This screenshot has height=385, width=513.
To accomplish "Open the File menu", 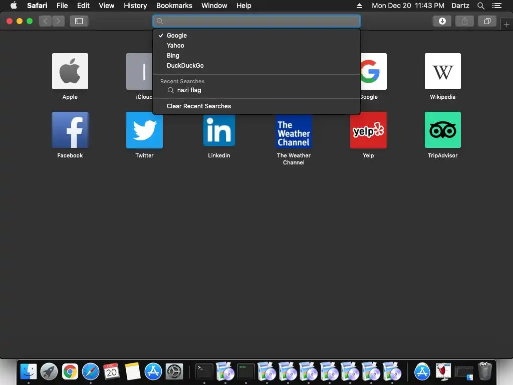I will pyautogui.click(x=62, y=6).
